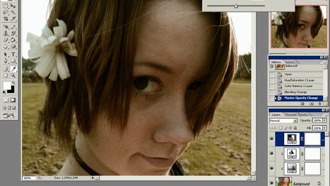
Task: Hide the Background layer
Action: (x=272, y=183)
